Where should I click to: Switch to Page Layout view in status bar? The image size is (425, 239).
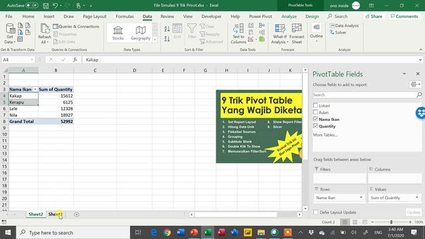pos(355,222)
